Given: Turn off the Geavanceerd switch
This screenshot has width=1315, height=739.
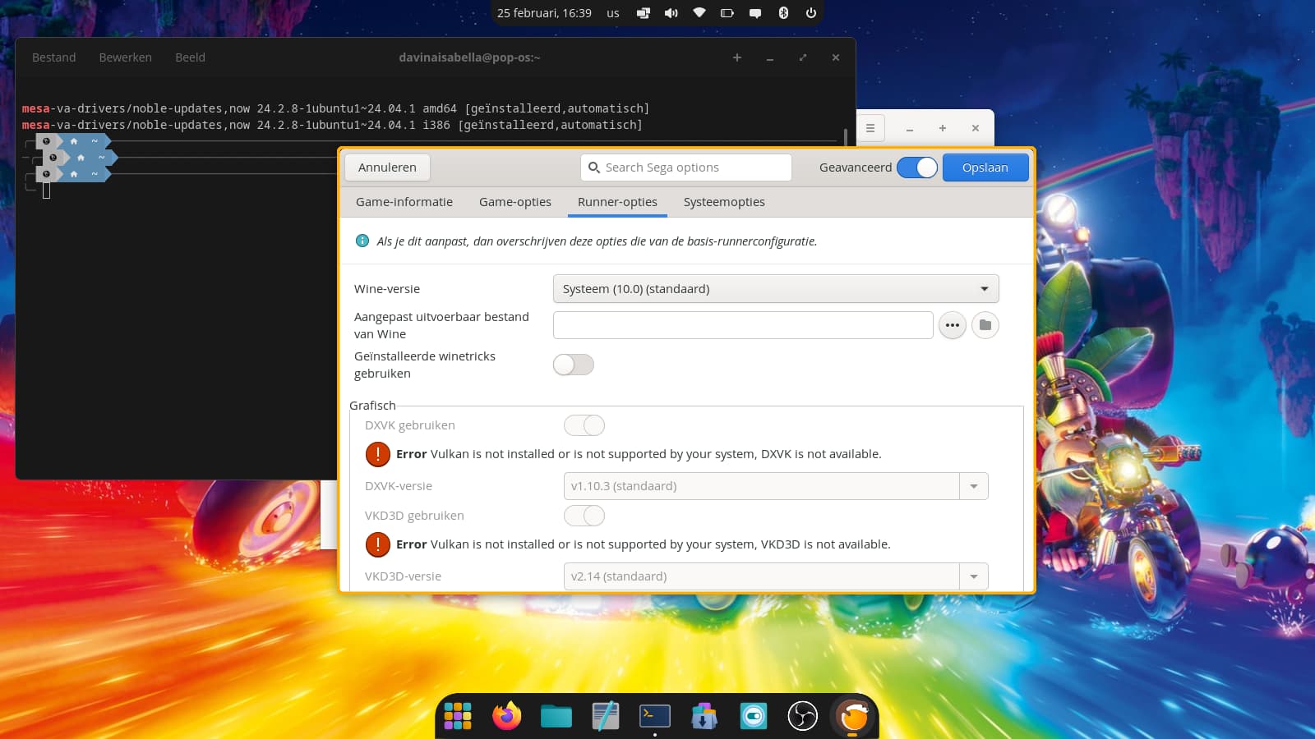Looking at the screenshot, I should (917, 168).
